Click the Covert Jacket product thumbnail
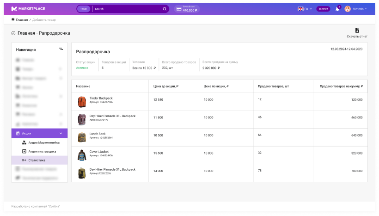 82,155
